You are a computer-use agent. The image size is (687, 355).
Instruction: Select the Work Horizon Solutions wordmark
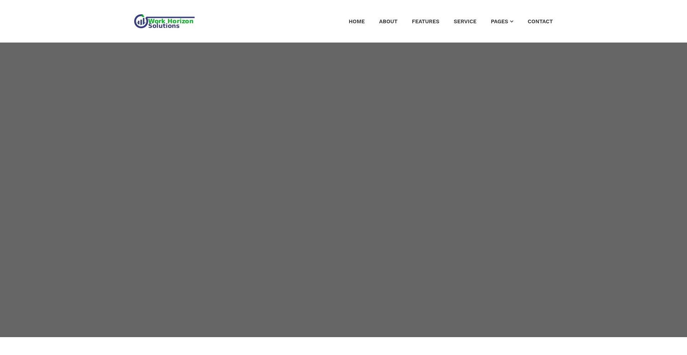click(171, 22)
